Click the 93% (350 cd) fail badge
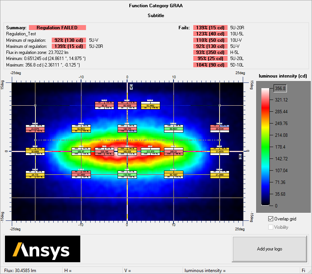 click(210, 52)
